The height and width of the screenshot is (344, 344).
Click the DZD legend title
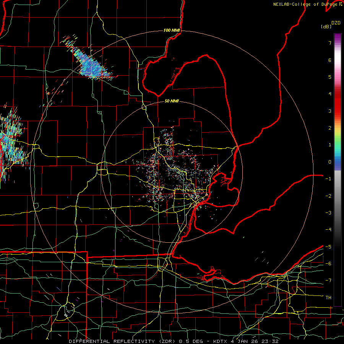click(336, 23)
